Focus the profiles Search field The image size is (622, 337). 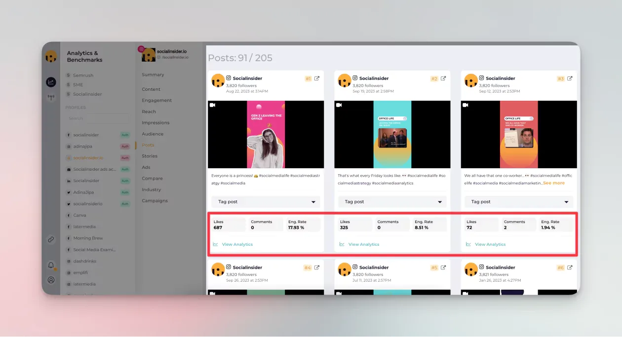click(99, 118)
